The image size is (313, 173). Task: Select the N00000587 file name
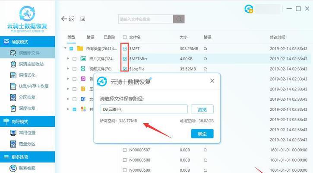tap(139, 150)
